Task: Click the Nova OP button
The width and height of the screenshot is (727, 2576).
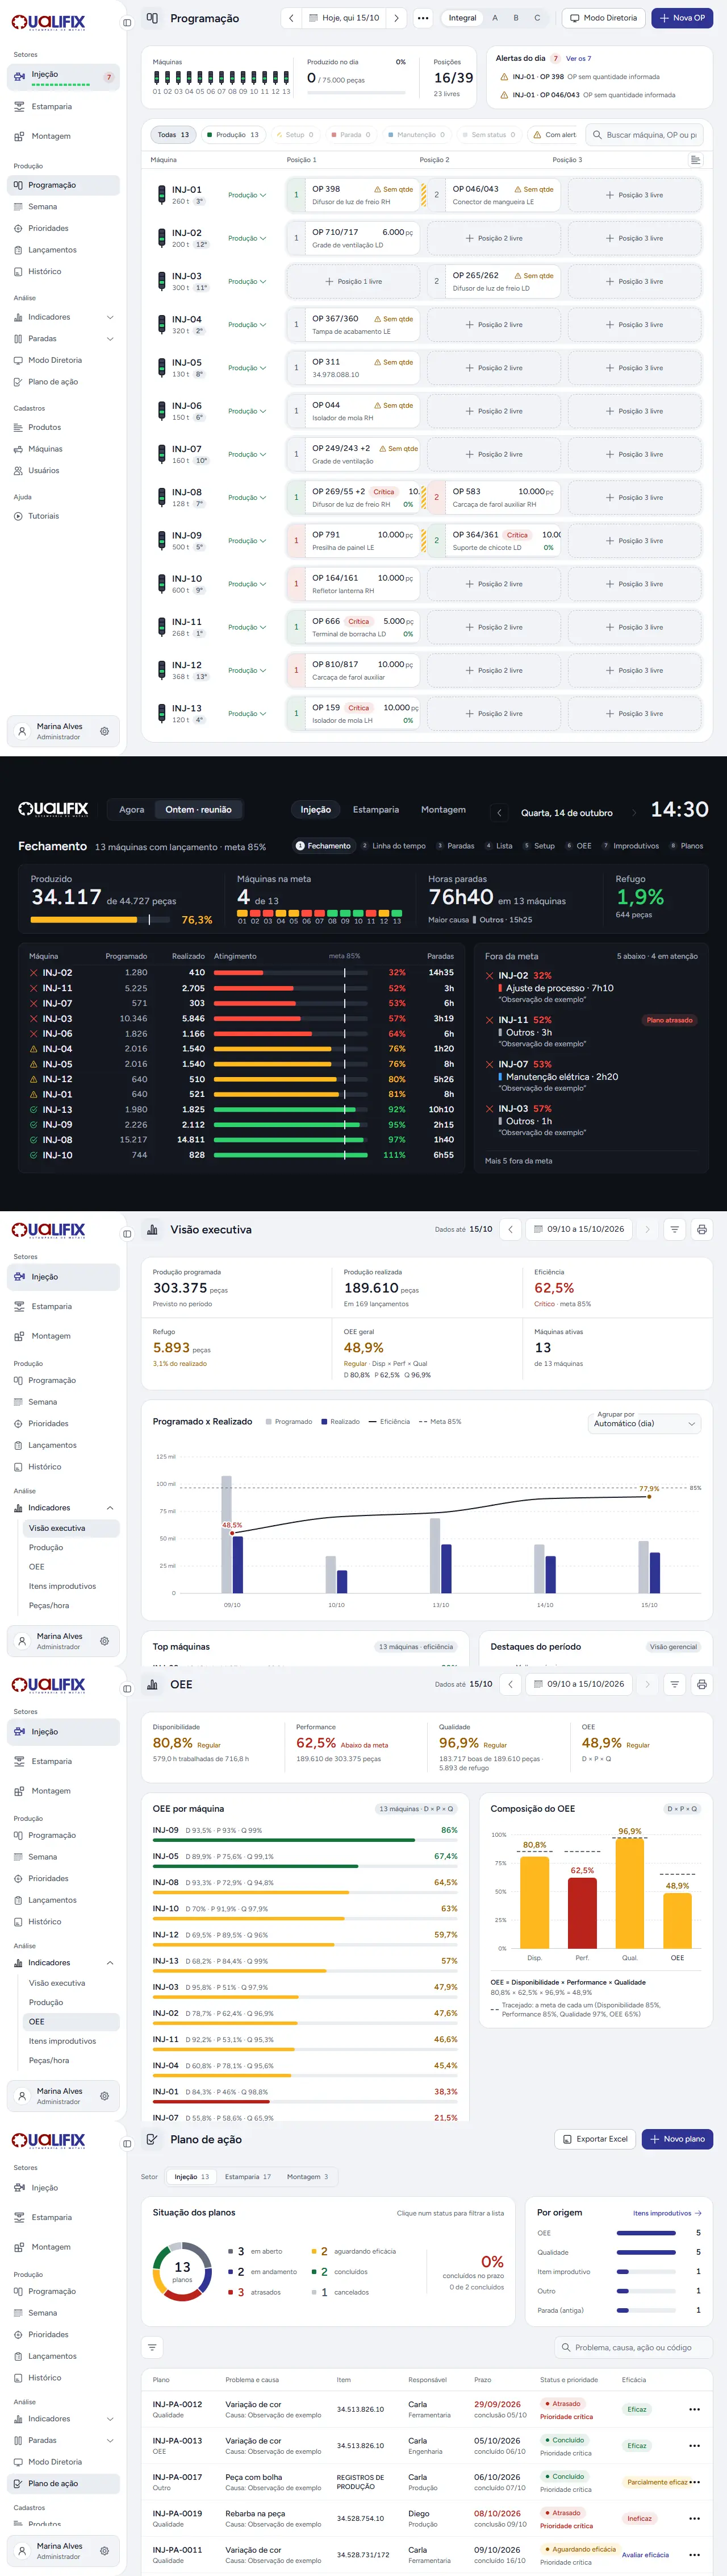Action: tap(683, 18)
